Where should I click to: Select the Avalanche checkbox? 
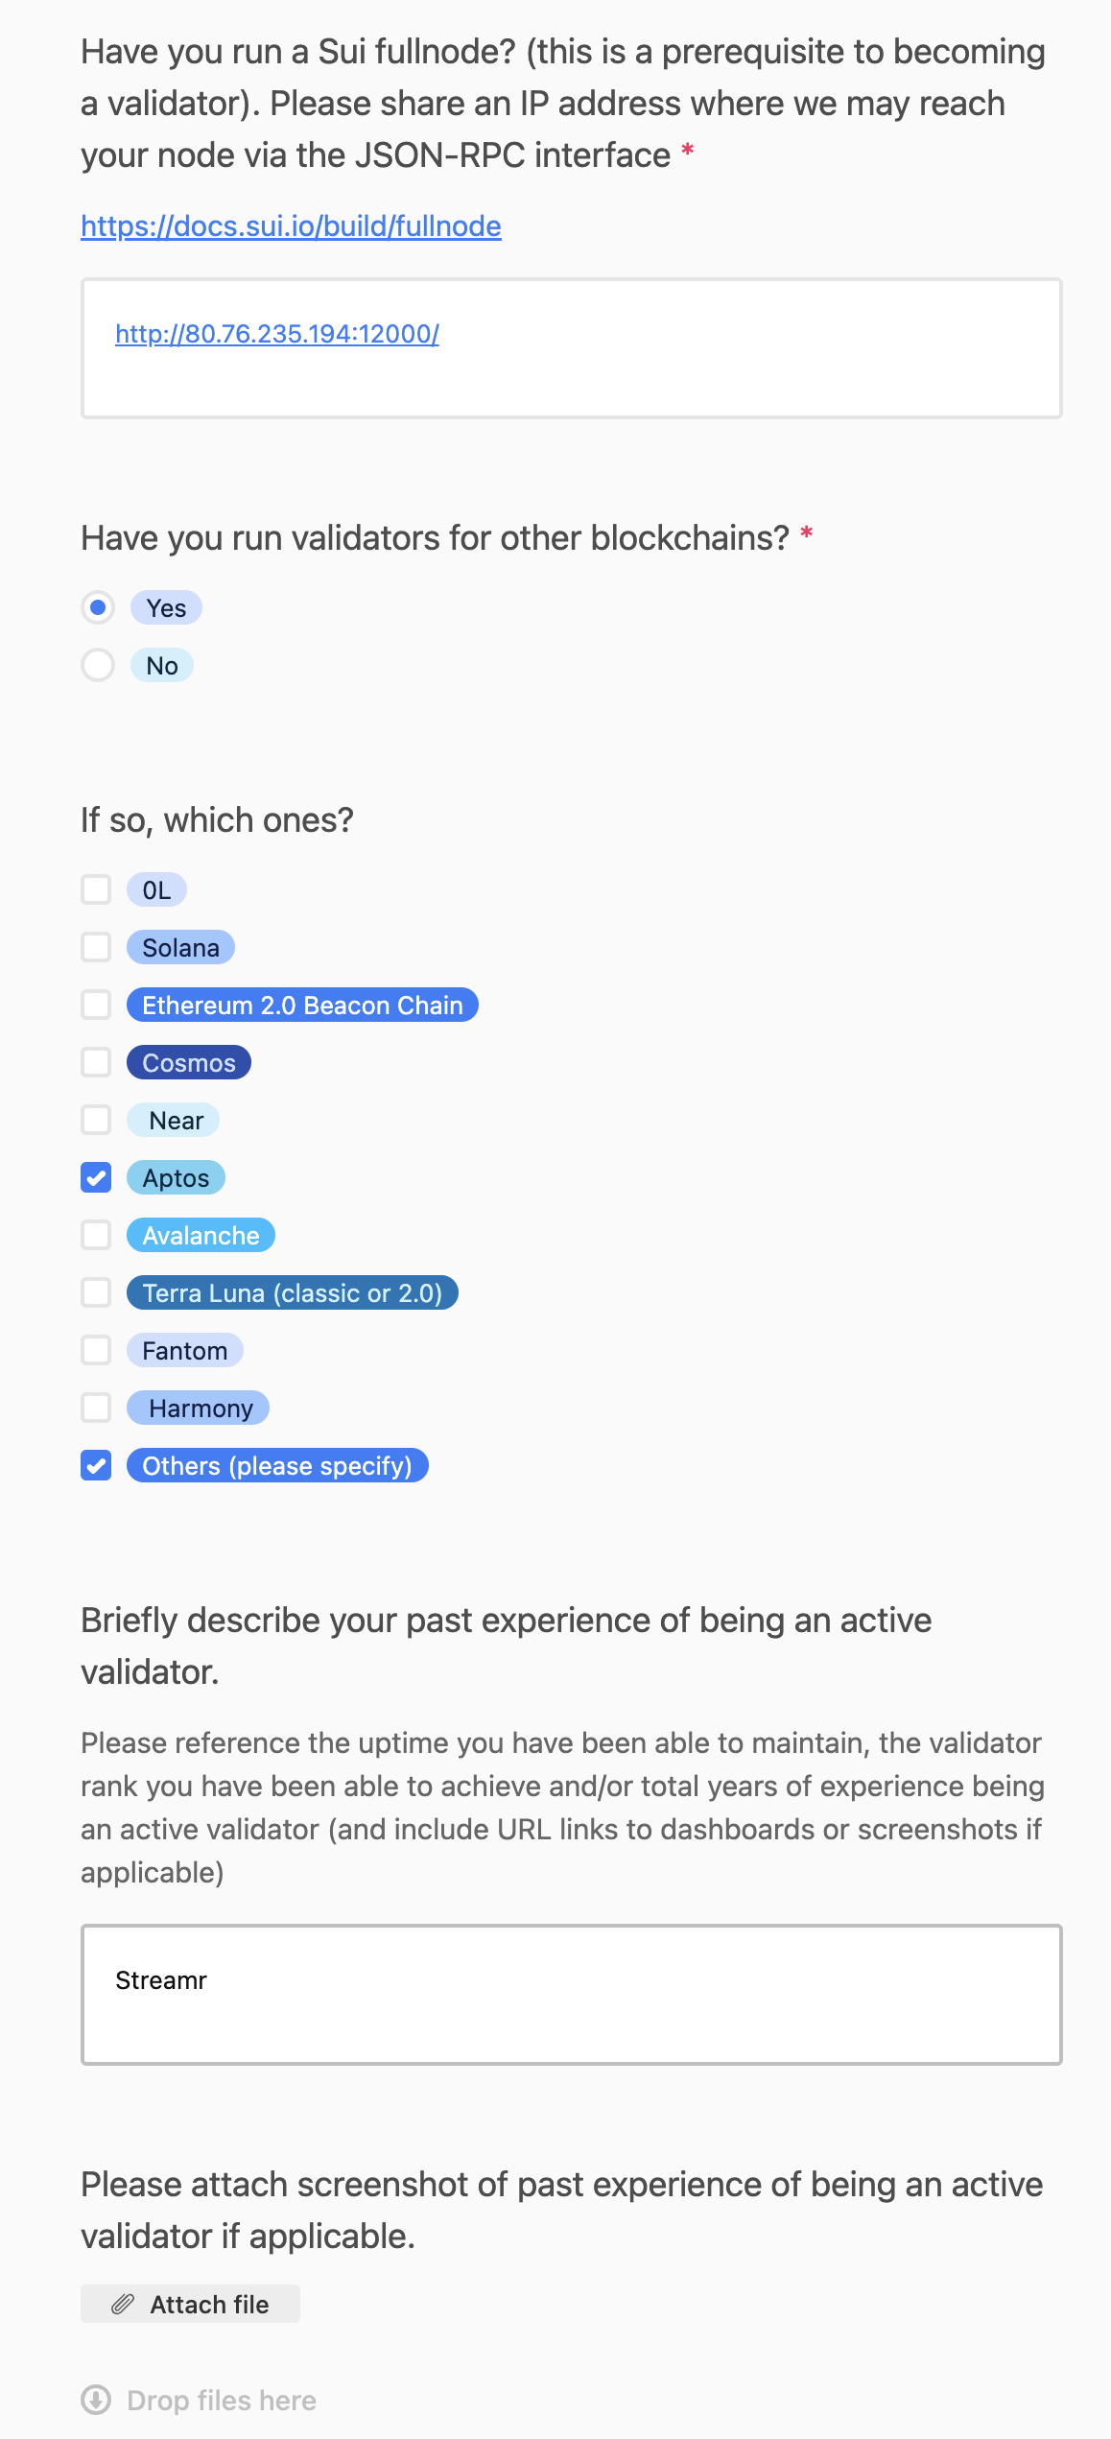96,1235
